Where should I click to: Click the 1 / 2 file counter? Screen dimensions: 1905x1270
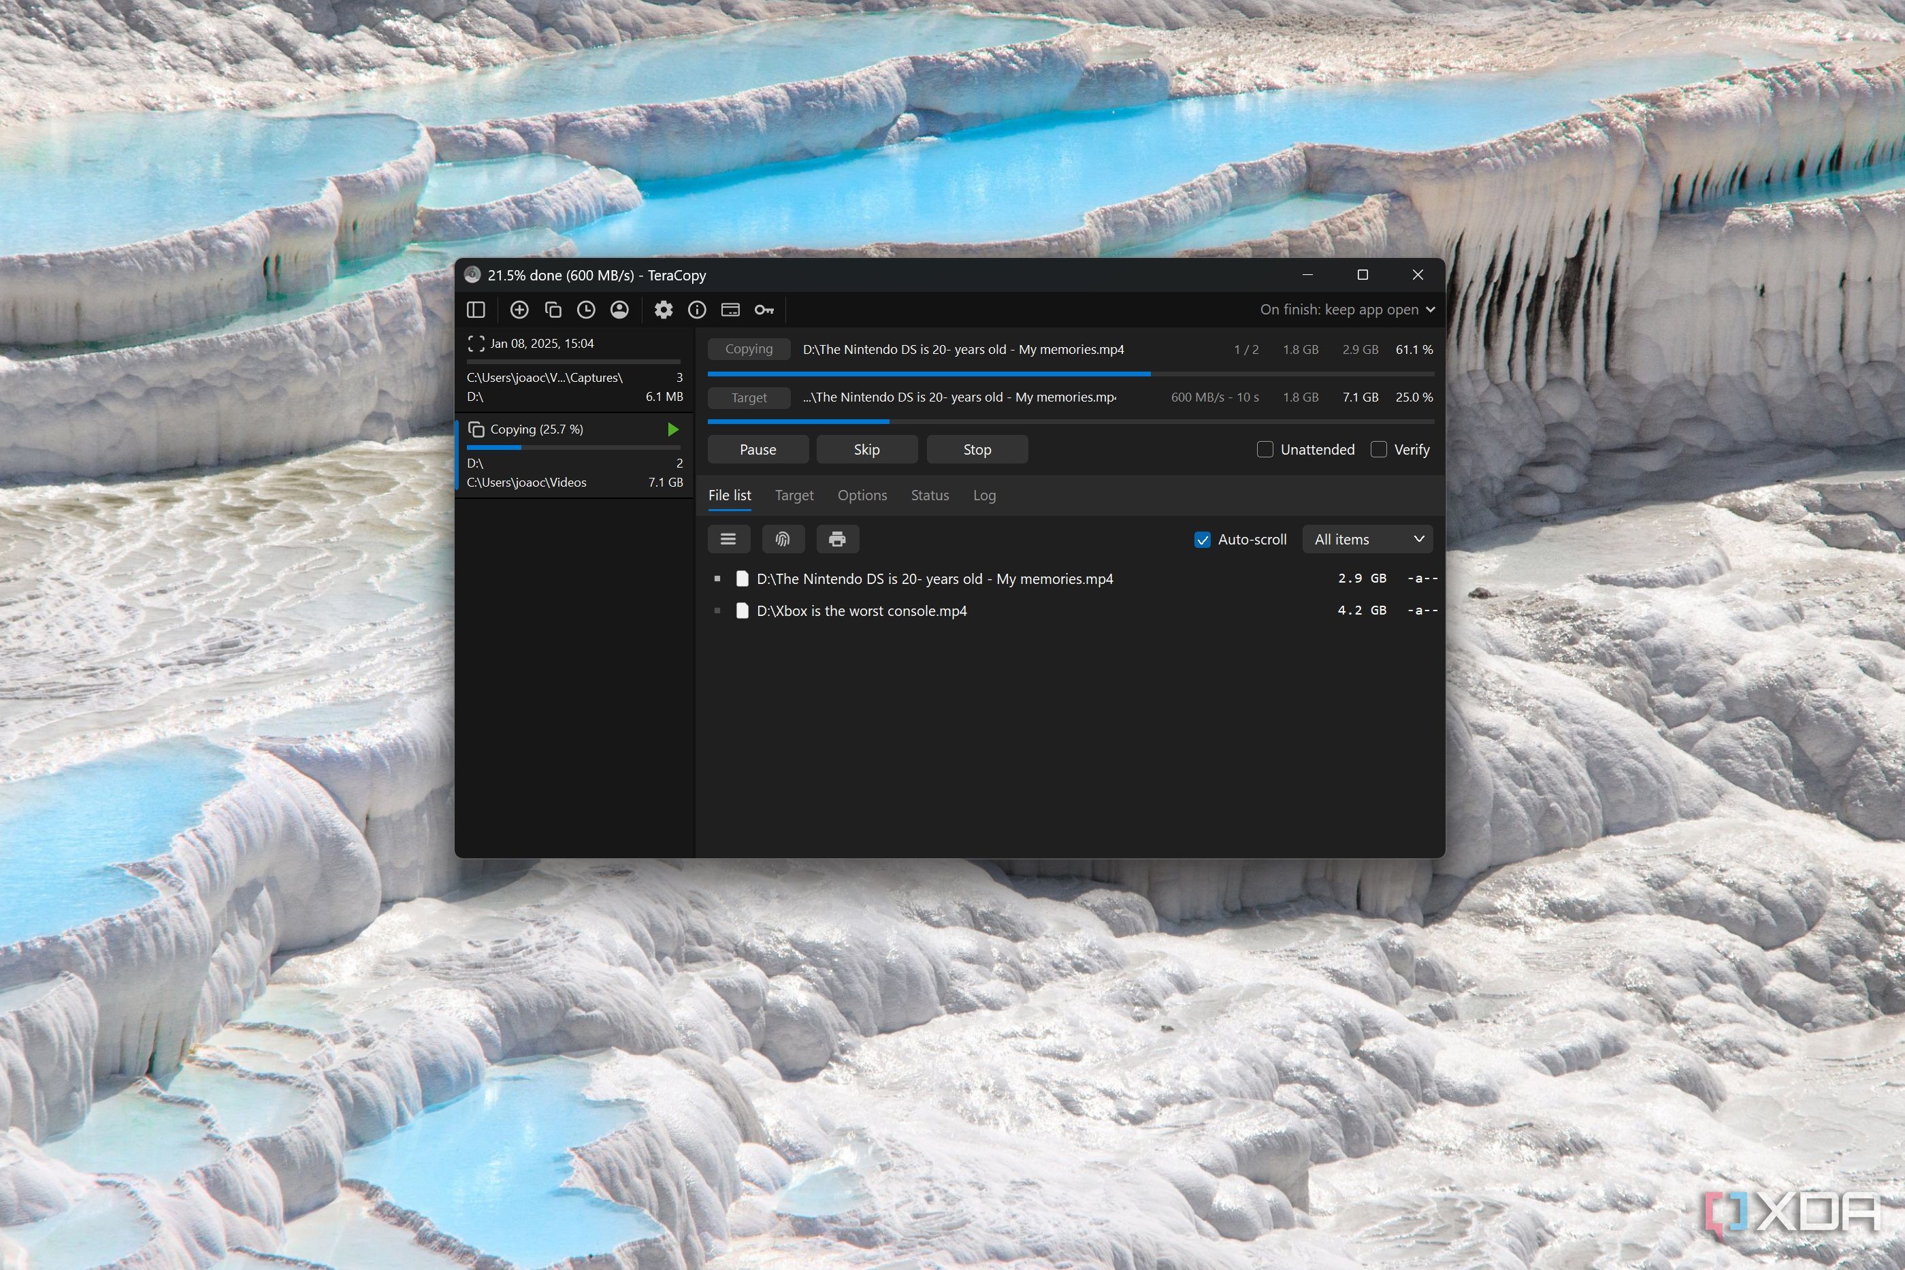(1245, 349)
